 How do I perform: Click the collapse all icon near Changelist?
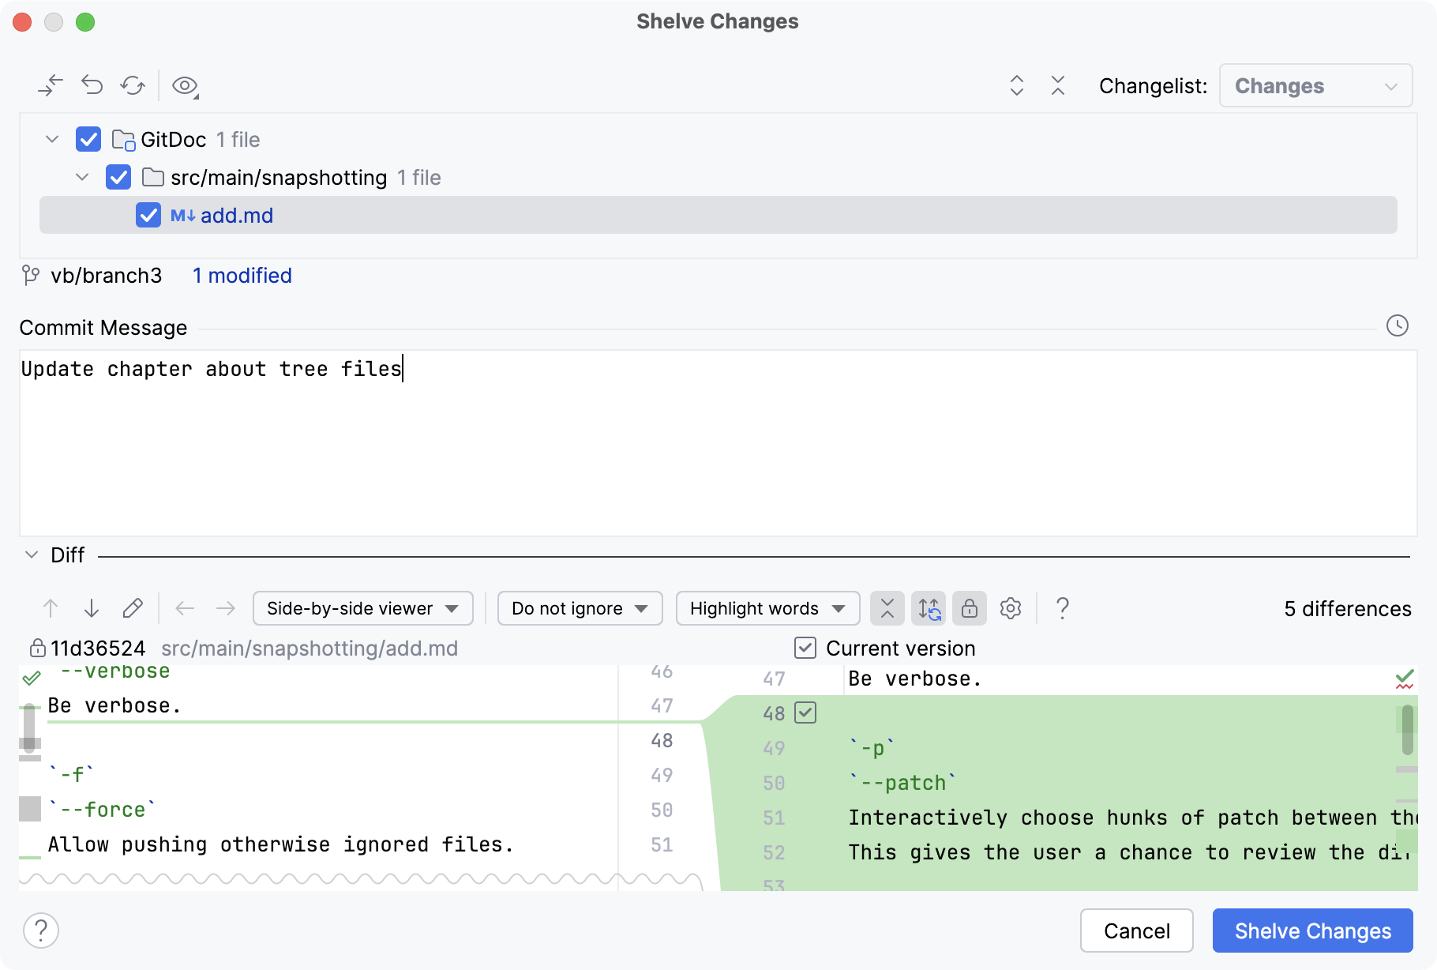click(1058, 85)
